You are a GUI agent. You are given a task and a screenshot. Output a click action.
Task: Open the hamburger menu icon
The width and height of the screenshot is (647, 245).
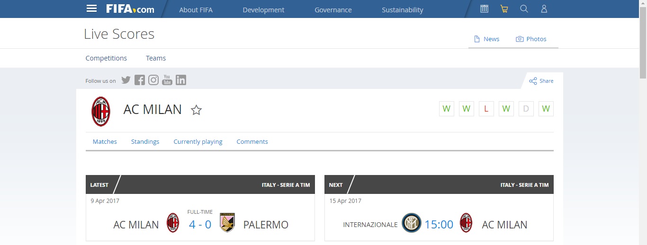point(91,9)
